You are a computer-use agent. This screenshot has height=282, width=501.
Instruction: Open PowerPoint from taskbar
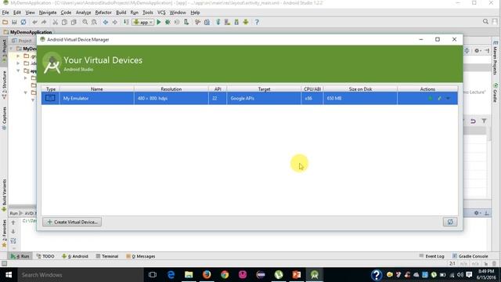[297, 275]
